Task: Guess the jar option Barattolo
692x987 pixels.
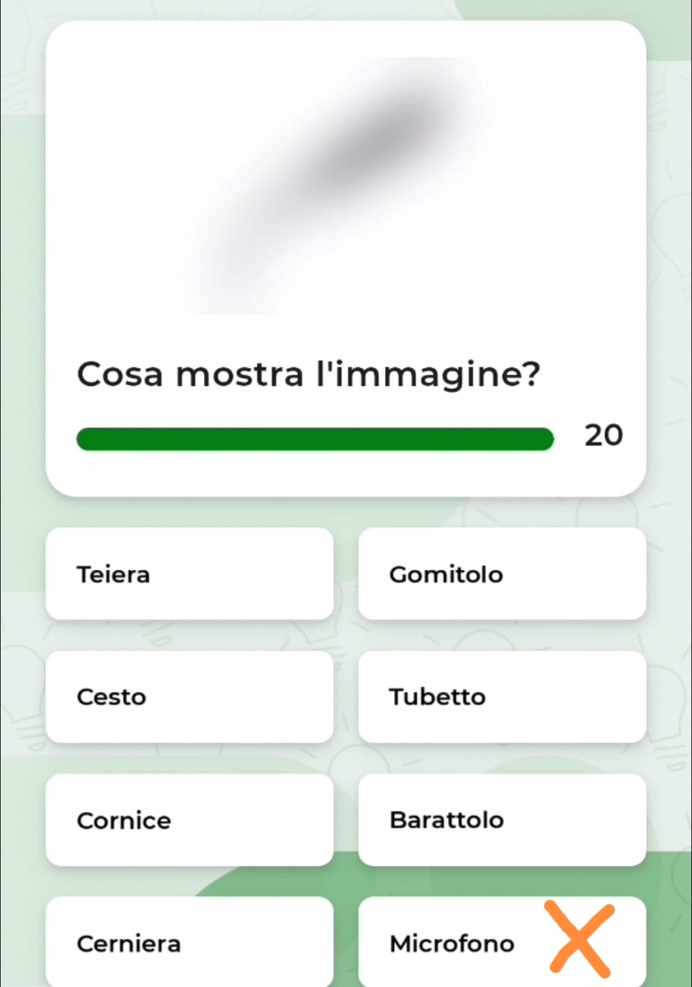Action: 502,820
